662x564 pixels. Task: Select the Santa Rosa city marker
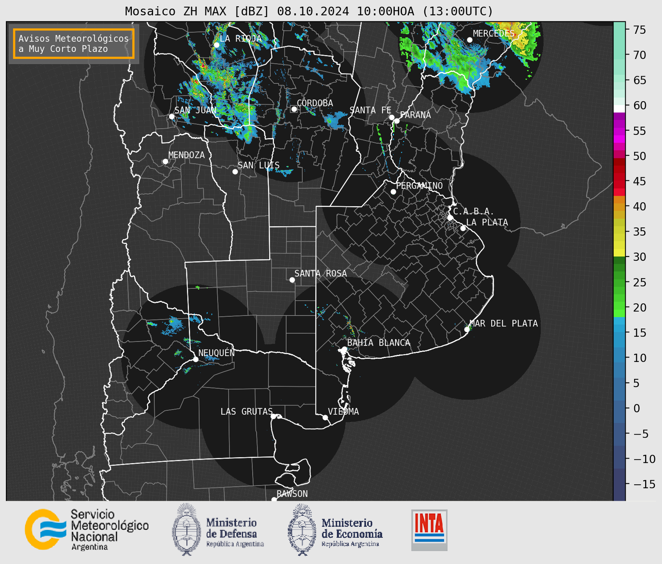(292, 280)
